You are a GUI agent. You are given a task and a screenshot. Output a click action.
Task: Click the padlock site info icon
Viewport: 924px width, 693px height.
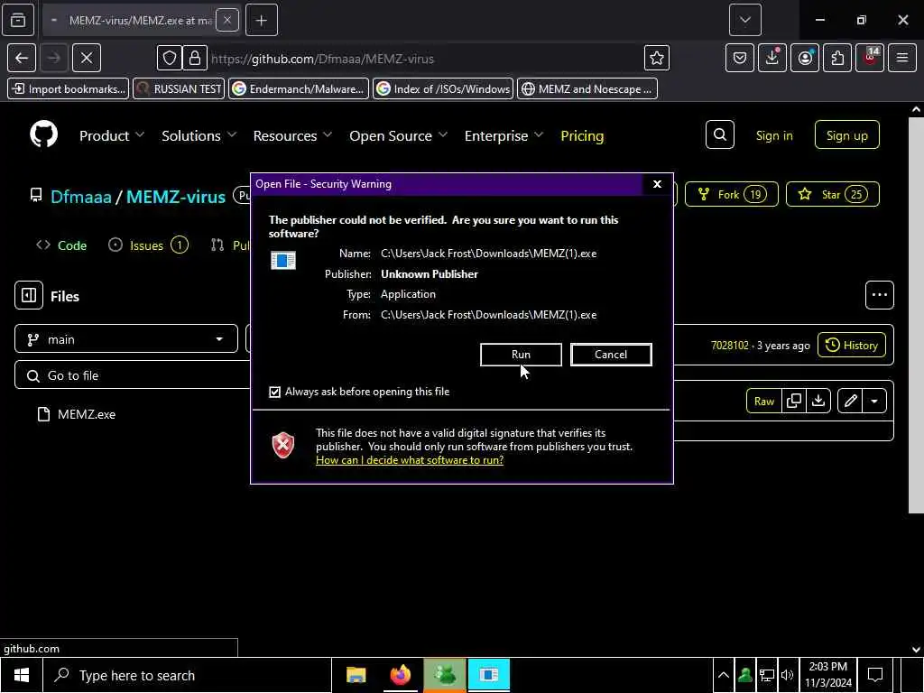pyautogui.click(x=195, y=58)
